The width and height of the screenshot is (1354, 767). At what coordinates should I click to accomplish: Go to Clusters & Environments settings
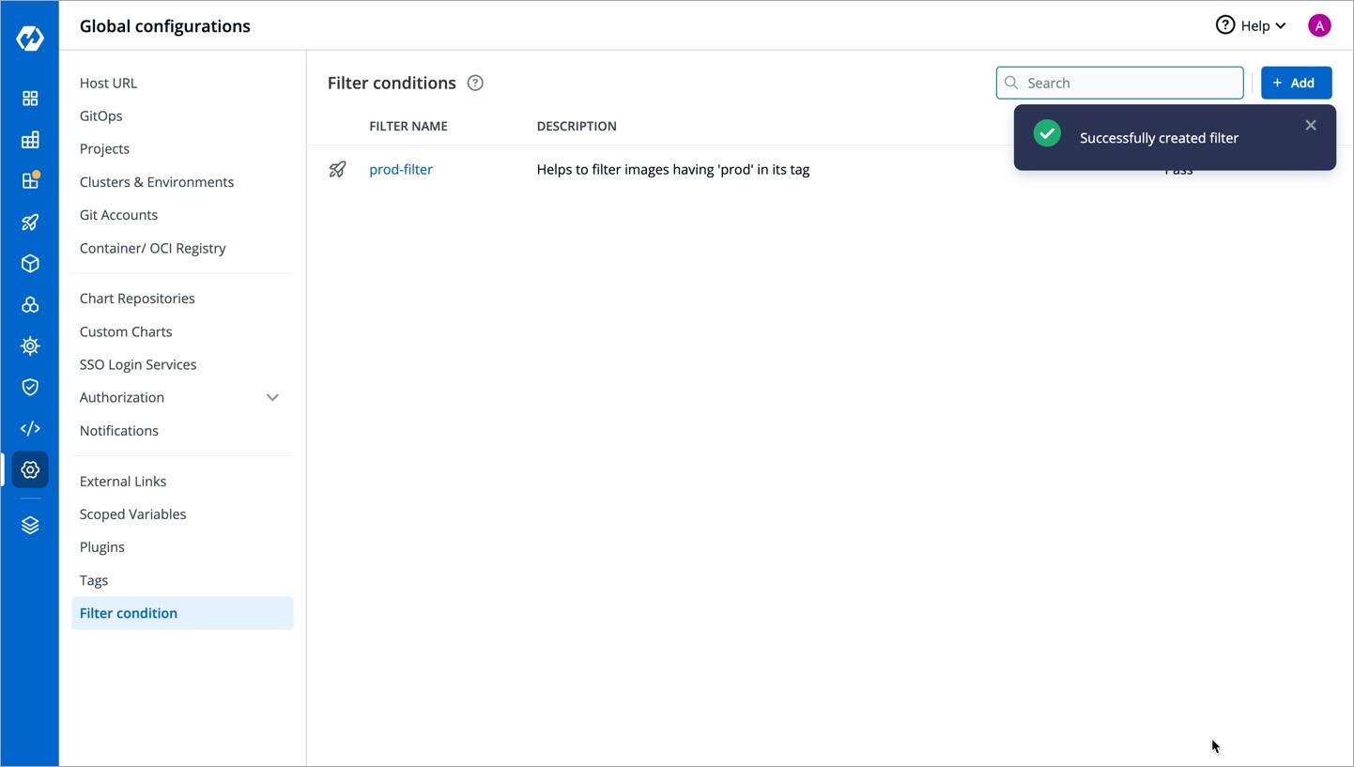tap(157, 182)
